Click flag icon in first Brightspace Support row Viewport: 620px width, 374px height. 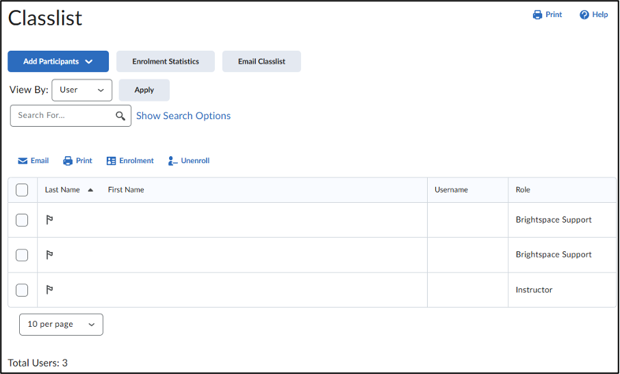[x=49, y=220]
